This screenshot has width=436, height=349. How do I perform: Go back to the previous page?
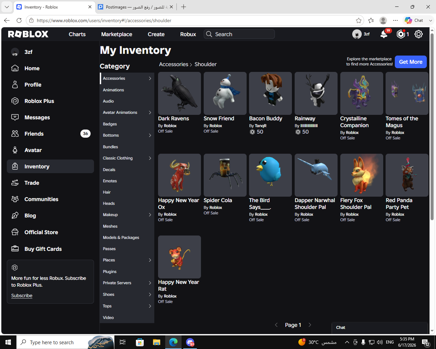[7, 20]
